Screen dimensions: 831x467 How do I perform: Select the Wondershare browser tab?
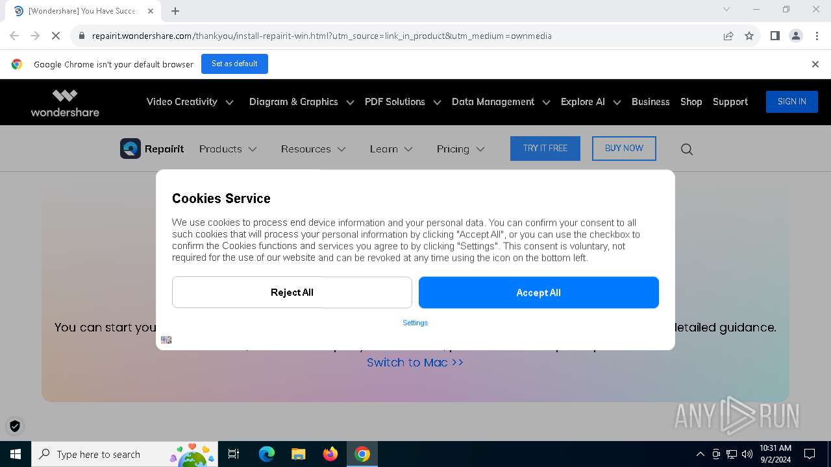82,11
